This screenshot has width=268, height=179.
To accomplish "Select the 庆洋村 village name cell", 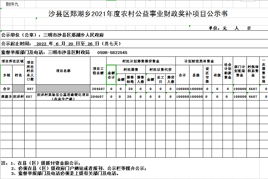I will pos(18,96).
